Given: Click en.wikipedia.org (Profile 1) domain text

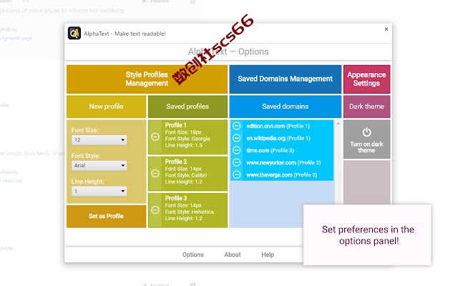Looking at the screenshot, I should click(x=278, y=138).
